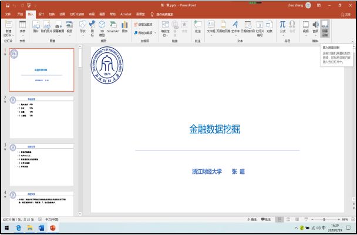The image size is (357, 235).
Task: Open the Design (设计) ribbon tab
Action: 41,13
